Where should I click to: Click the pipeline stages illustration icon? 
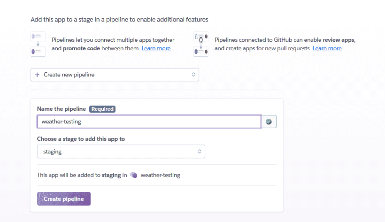(38, 44)
